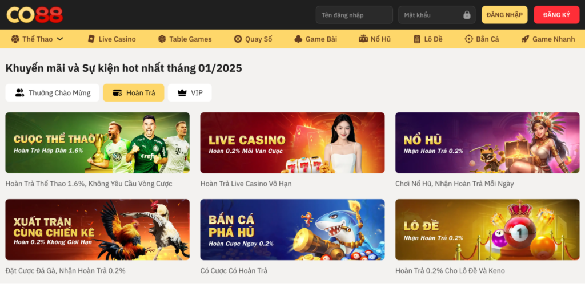Image resolution: width=585 pixels, height=284 pixels.
Task: Click the dice icon beside Table Games
Action: click(x=162, y=39)
